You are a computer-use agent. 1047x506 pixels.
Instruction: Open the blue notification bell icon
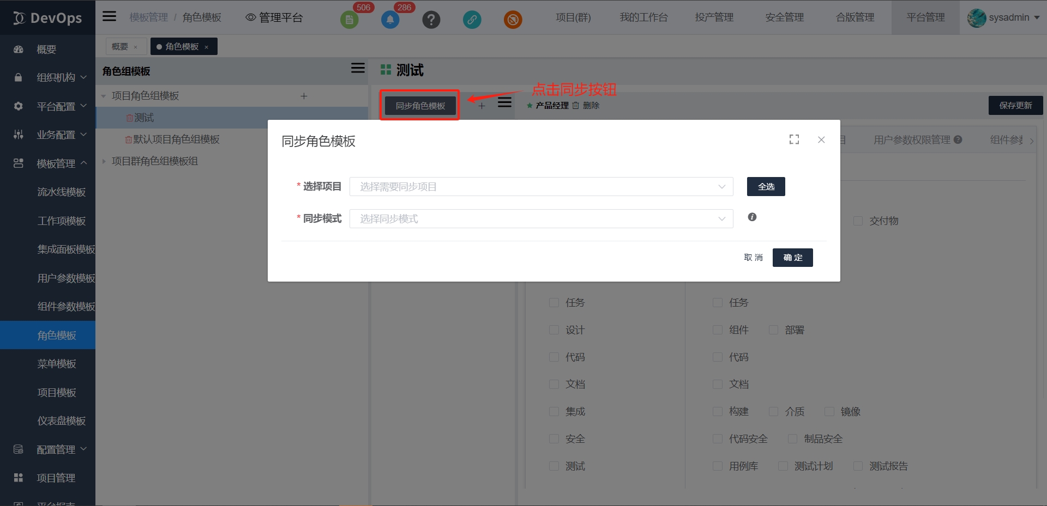[390, 20]
